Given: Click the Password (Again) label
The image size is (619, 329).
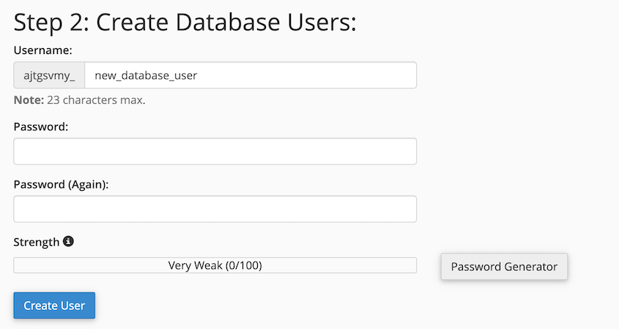Looking at the screenshot, I should click(61, 184).
